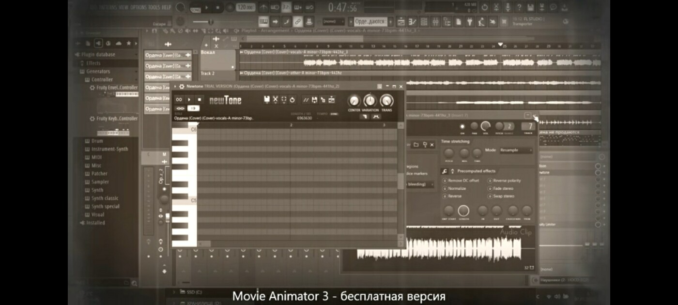
Task: Expand the Synth classic folder
Action: [101, 198]
